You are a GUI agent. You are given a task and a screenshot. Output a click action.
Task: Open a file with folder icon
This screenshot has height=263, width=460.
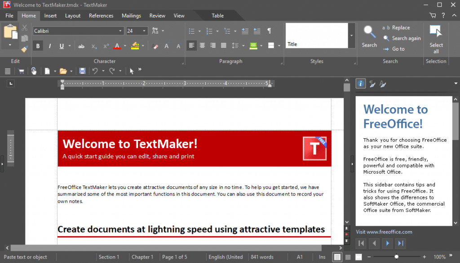click(63, 71)
